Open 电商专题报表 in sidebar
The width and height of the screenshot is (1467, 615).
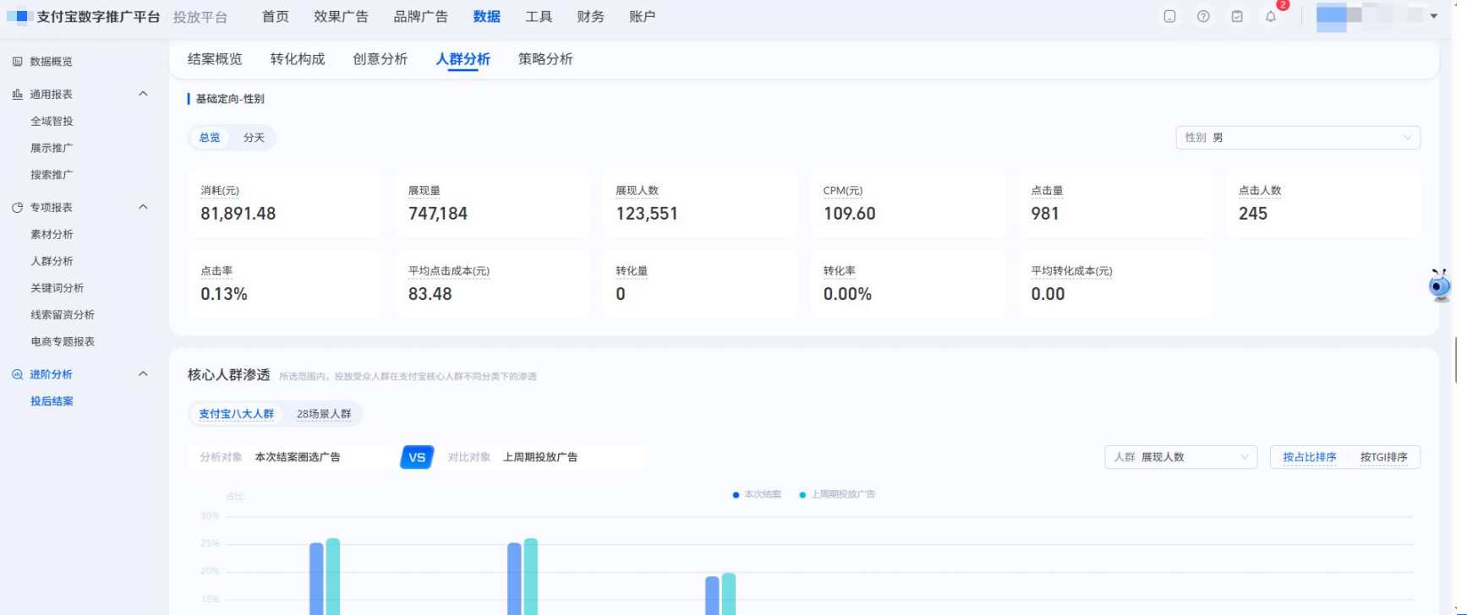tap(63, 342)
